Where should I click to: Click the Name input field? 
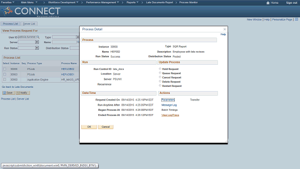[65, 42]
